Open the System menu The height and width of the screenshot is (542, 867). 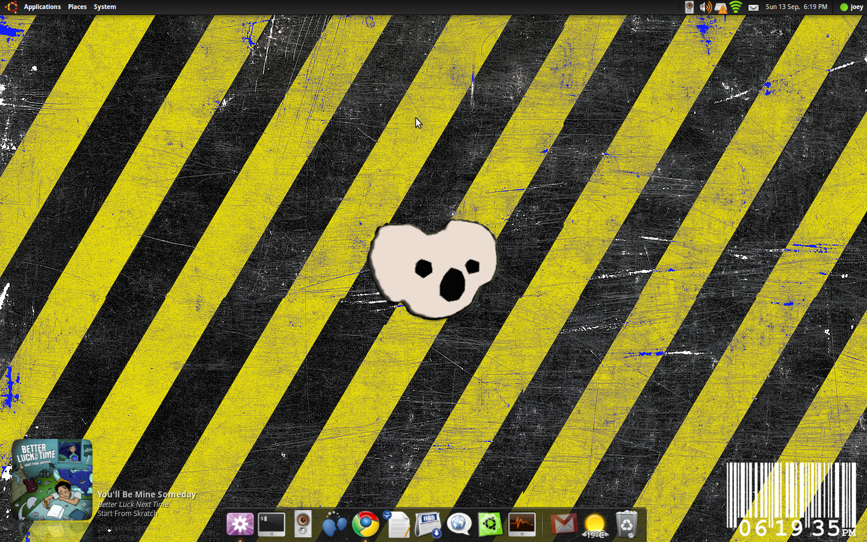tap(105, 7)
